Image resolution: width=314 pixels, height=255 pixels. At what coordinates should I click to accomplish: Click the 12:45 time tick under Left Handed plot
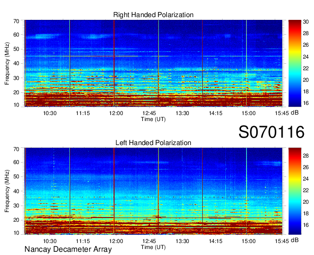point(149,241)
